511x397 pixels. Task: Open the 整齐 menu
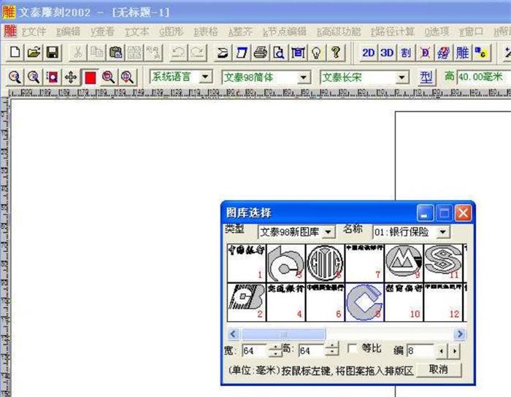point(240,31)
